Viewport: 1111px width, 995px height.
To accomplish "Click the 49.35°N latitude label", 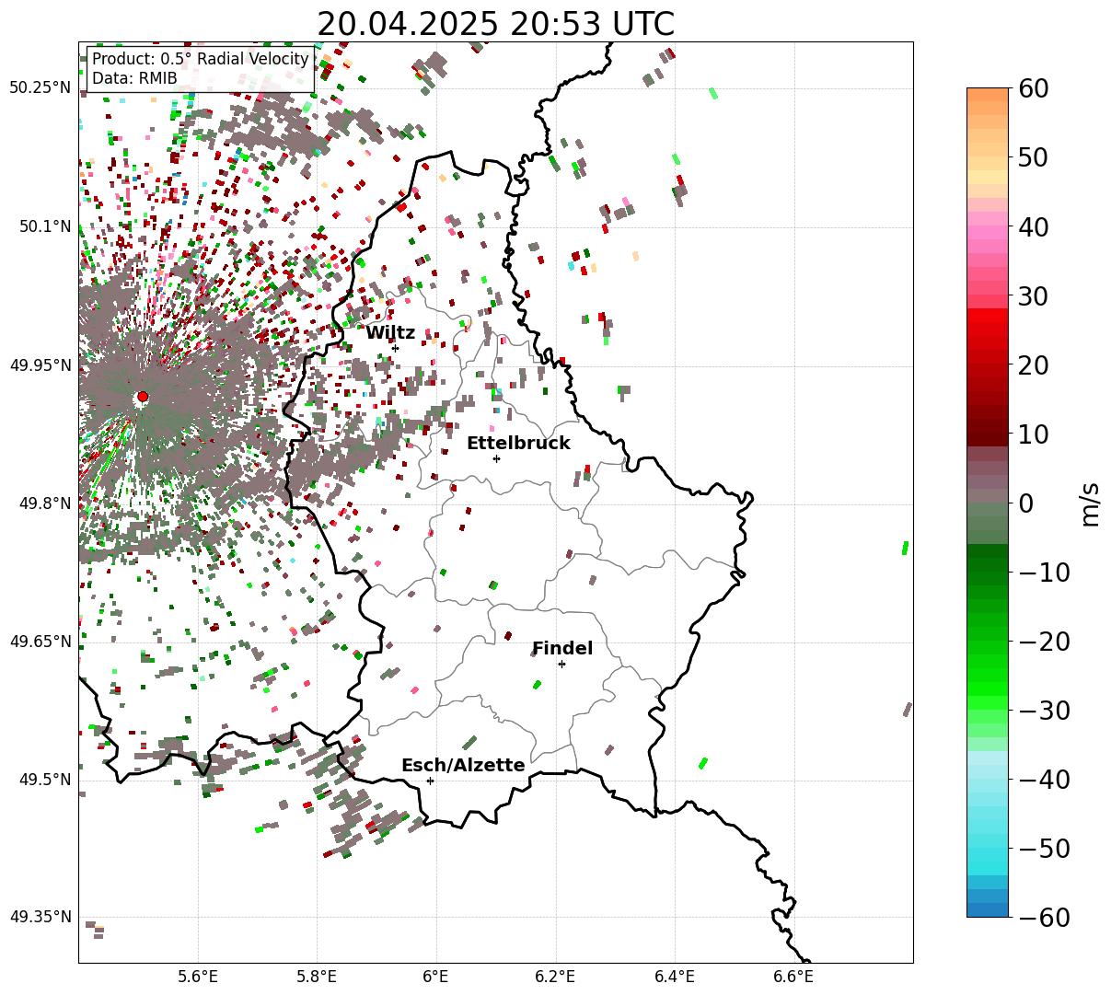I will pos(40,917).
